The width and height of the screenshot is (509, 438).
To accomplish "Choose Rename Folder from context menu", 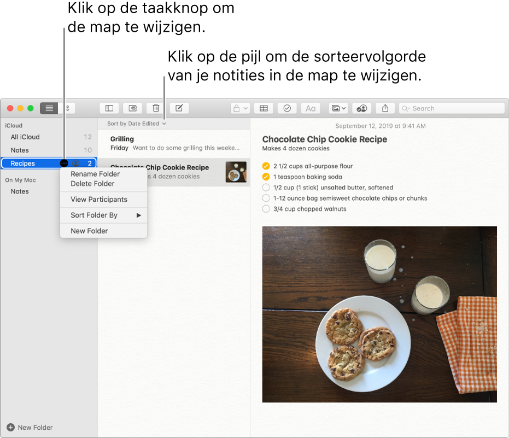I will point(95,174).
